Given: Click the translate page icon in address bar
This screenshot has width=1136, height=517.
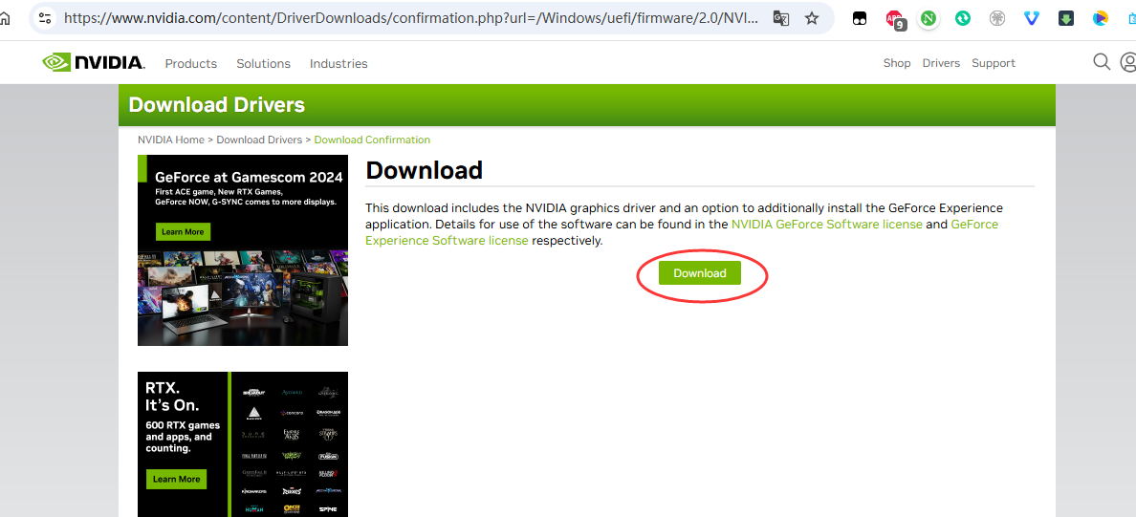Looking at the screenshot, I should (781, 18).
